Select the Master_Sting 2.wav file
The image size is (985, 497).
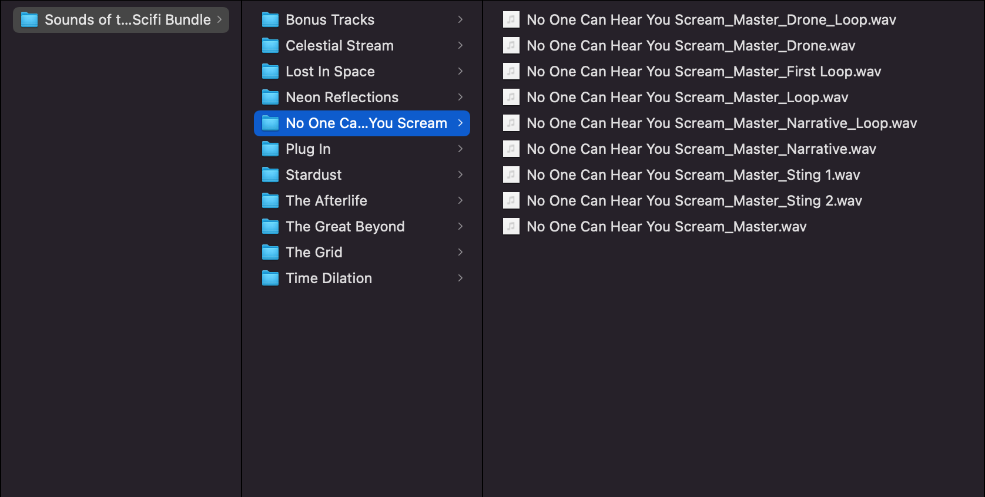(694, 201)
